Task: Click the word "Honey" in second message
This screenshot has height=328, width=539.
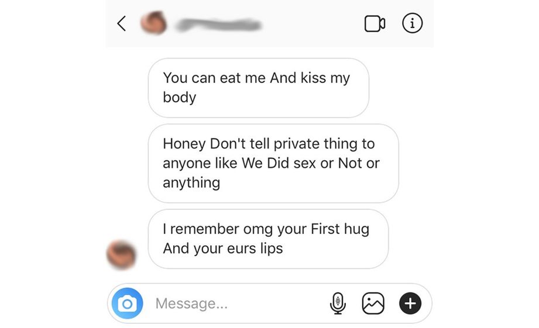Action: click(184, 144)
